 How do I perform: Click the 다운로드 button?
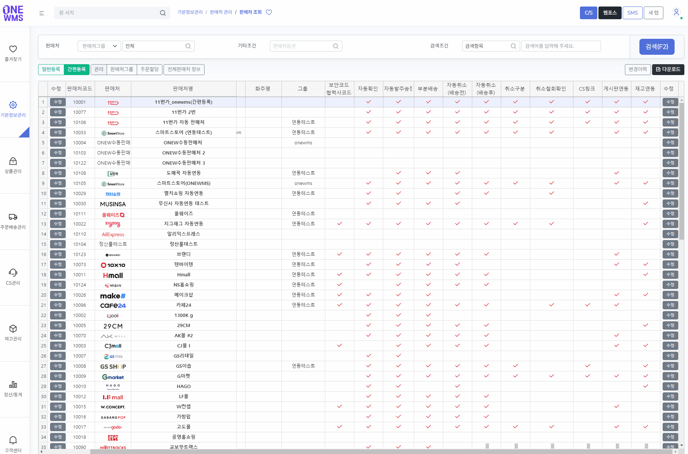coord(668,69)
